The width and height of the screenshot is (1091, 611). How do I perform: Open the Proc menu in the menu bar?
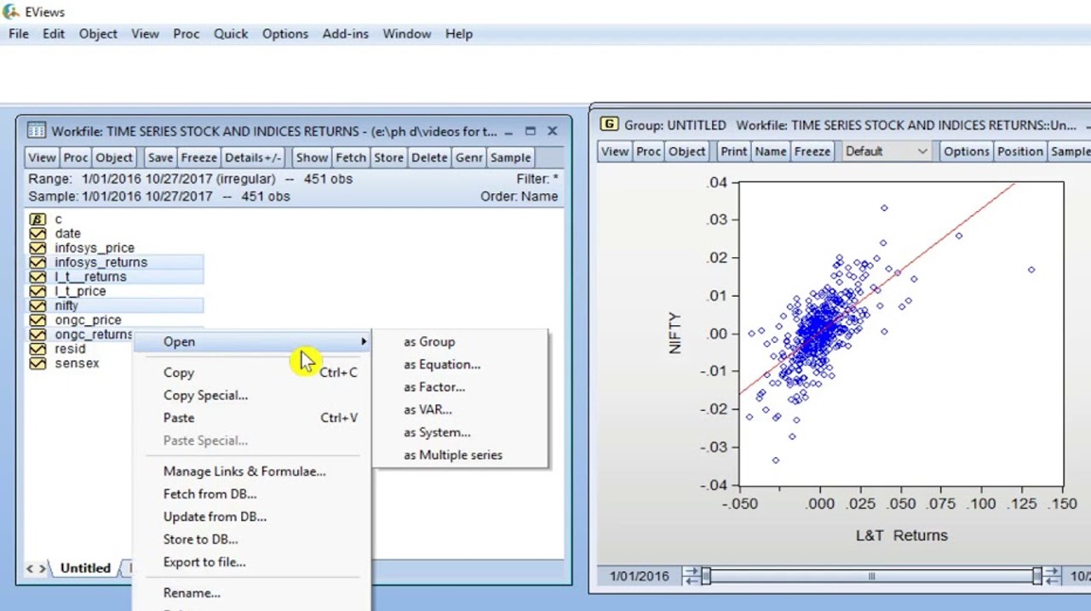click(x=186, y=34)
